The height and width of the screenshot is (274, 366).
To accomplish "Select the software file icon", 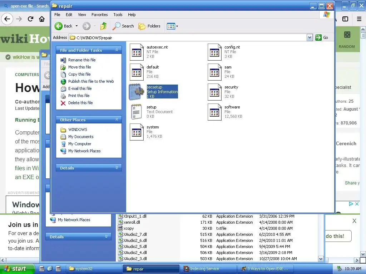I will point(214,112).
